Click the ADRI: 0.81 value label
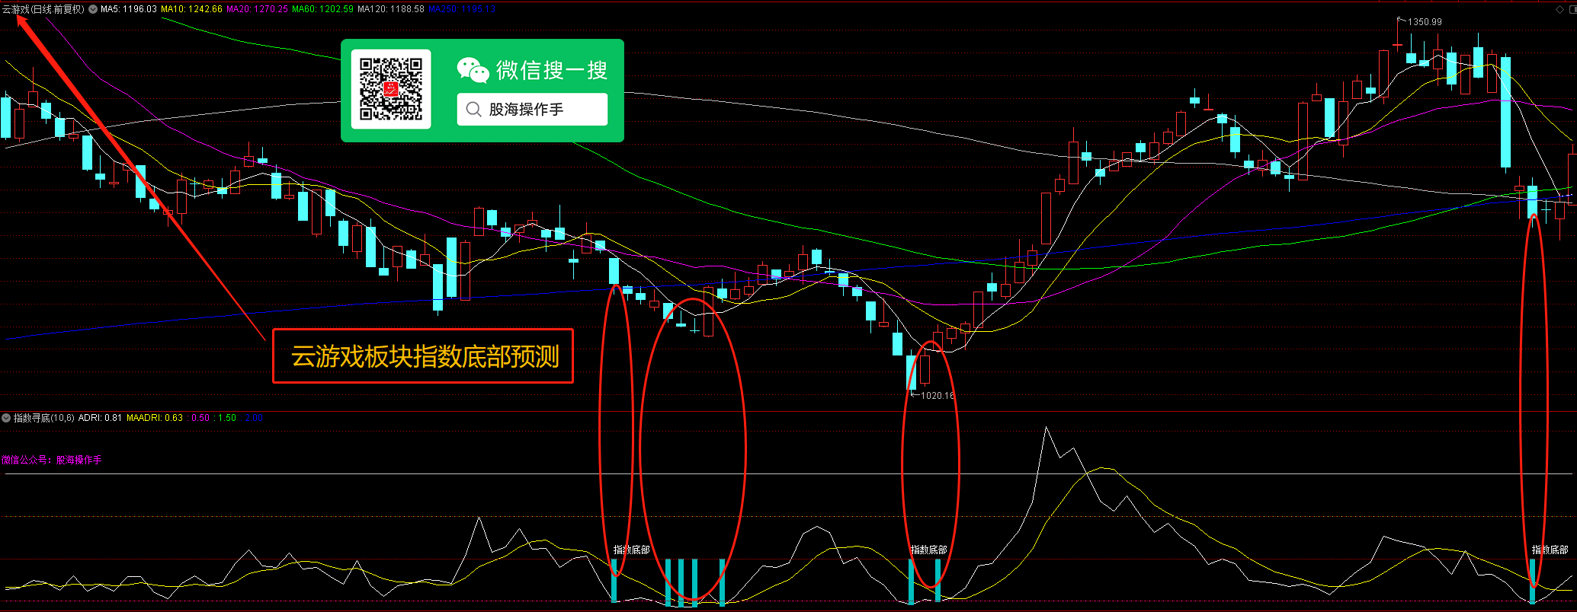 (100, 418)
